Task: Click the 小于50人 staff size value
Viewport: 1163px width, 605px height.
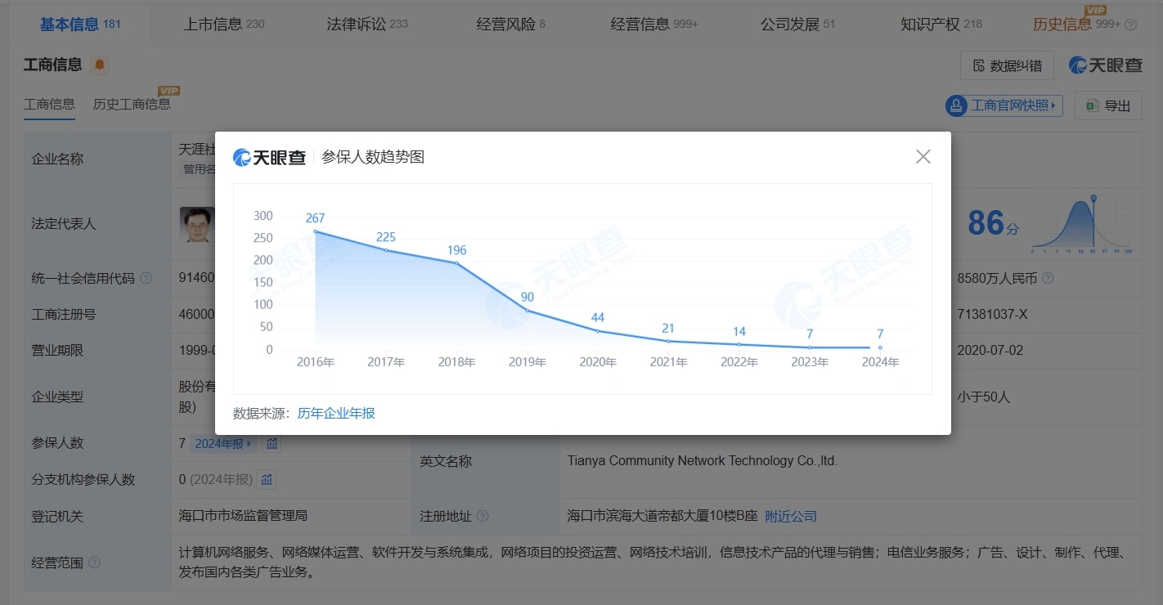Action: (x=984, y=397)
